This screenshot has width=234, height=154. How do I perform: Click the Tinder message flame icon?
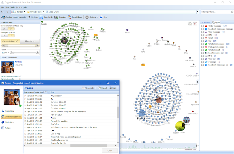206,26
